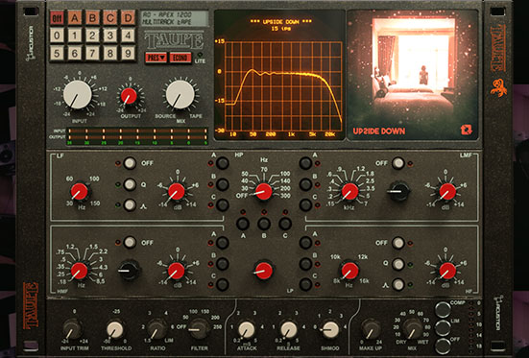Click the Upside Down artwork thumbnail
The image size is (529, 358).
(412, 75)
